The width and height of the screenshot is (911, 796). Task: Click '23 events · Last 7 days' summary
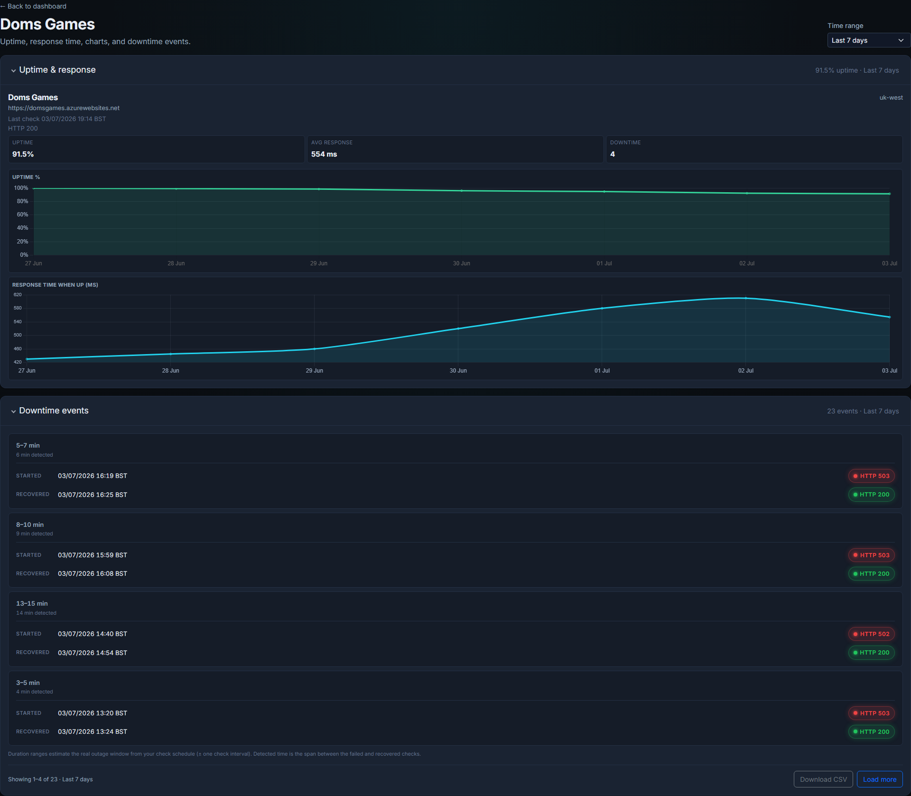[863, 411]
